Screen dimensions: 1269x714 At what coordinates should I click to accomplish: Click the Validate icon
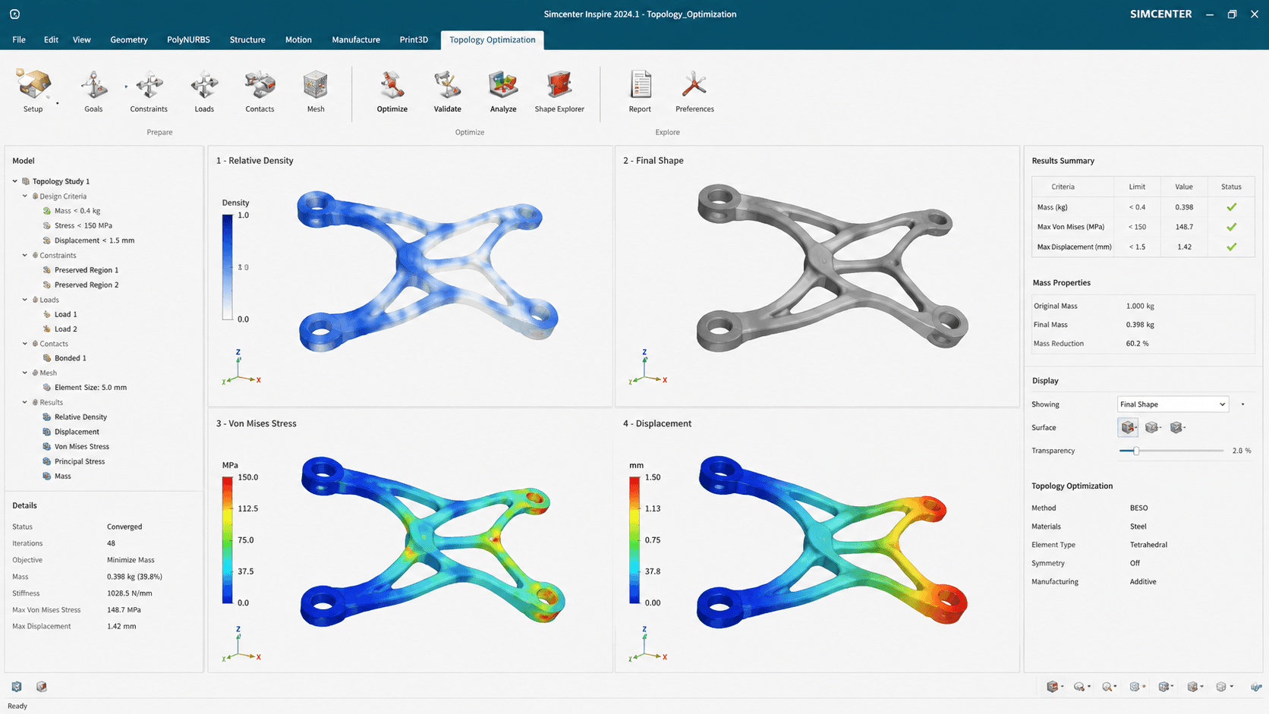tap(448, 90)
